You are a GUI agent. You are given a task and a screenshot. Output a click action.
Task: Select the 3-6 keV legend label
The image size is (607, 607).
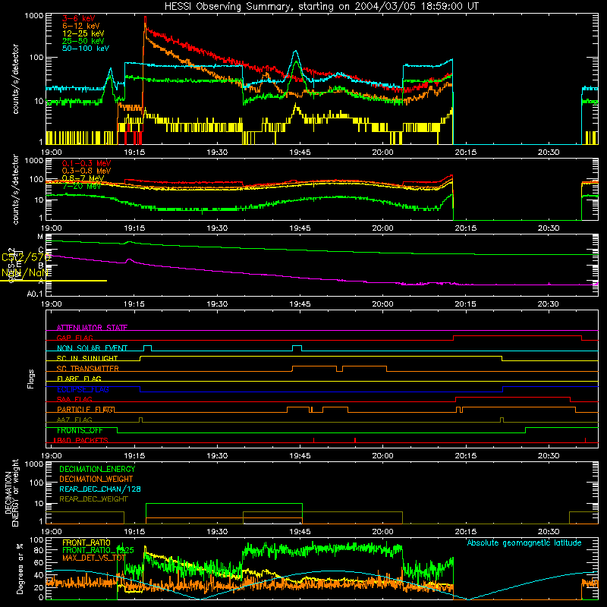[79, 18]
